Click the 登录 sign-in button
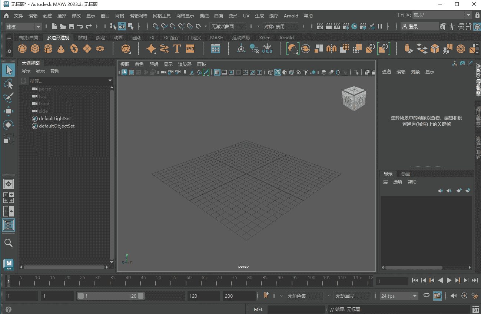This screenshot has height=314, width=481. pyautogui.click(x=420, y=26)
